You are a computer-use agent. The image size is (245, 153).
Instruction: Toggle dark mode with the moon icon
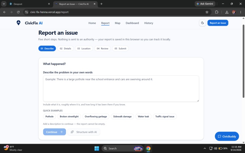pos(202,23)
